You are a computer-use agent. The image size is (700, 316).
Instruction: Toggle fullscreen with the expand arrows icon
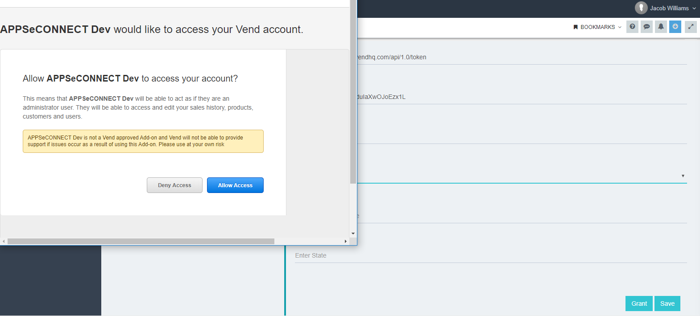(x=691, y=27)
